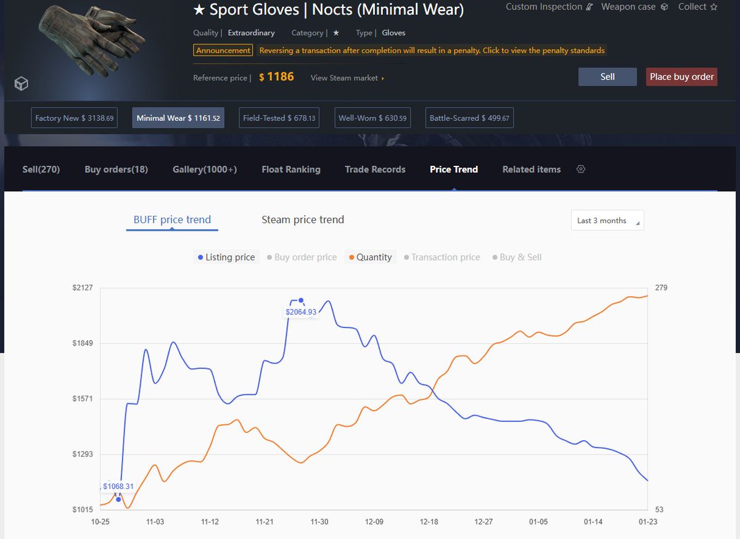The height and width of the screenshot is (539, 740).
Task: Click the Announcement badge
Action: pos(223,51)
